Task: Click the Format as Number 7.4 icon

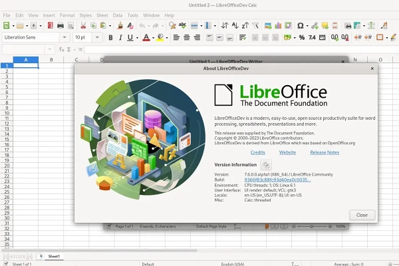Action: coord(312,37)
